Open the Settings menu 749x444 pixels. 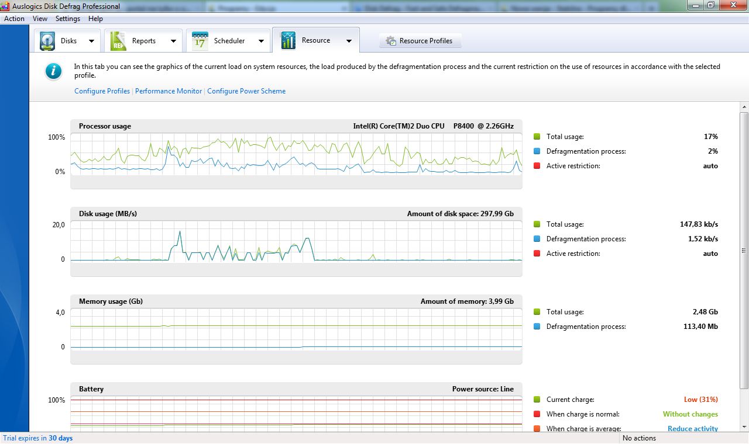pos(68,19)
